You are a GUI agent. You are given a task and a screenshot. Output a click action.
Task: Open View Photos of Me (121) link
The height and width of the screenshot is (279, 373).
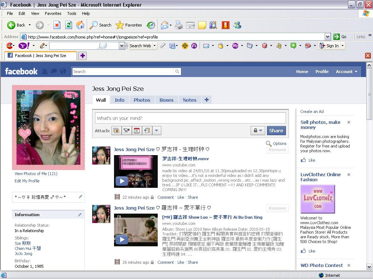(36, 174)
